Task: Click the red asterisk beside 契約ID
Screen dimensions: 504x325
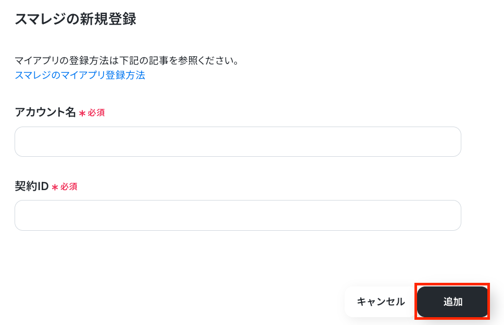Action: (55, 187)
